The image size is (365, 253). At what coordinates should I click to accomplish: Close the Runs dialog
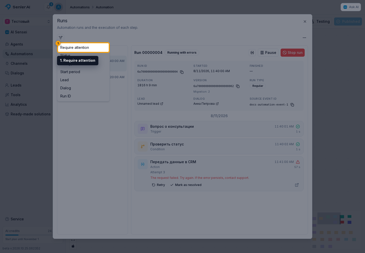pyautogui.click(x=305, y=22)
